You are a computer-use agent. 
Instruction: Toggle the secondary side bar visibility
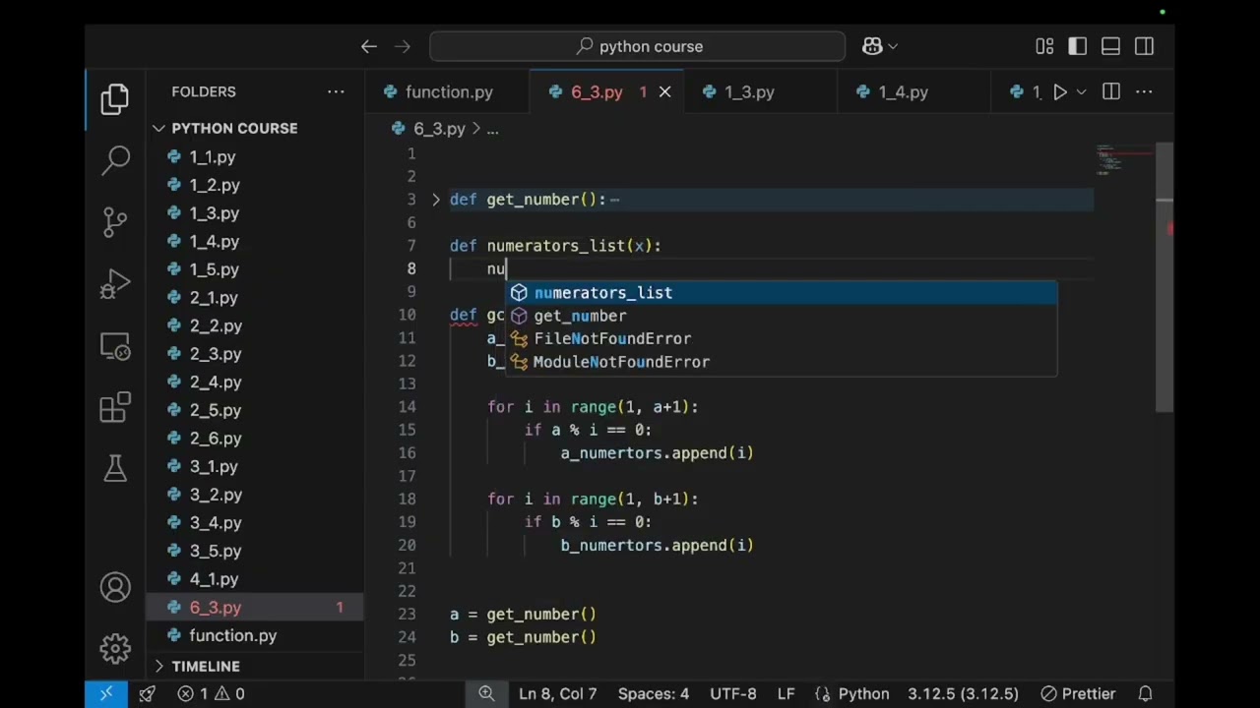(x=1144, y=46)
